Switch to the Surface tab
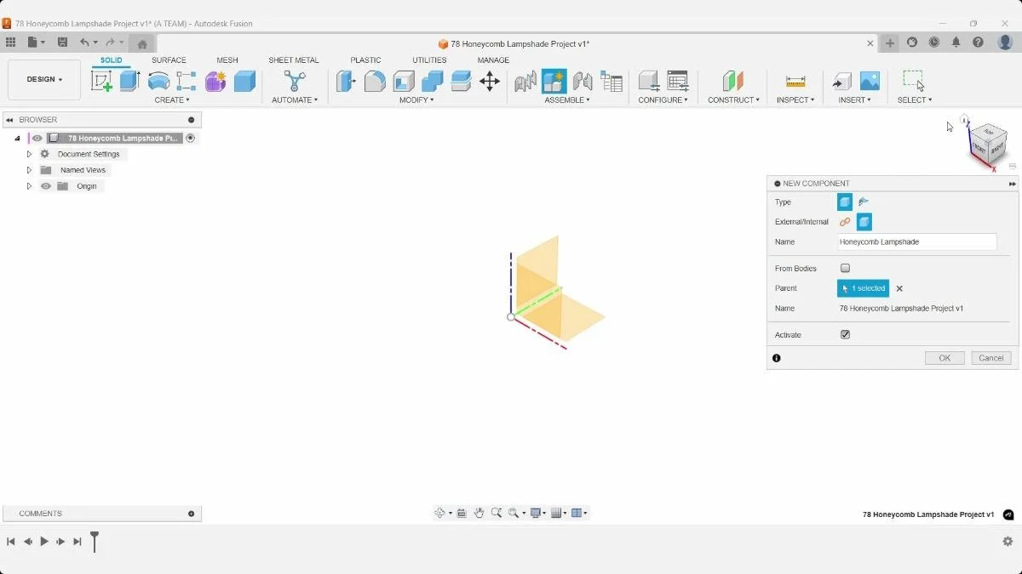The width and height of the screenshot is (1022, 574). tap(169, 60)
